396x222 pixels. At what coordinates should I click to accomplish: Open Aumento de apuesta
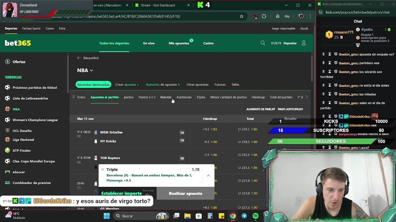point(163,84)
